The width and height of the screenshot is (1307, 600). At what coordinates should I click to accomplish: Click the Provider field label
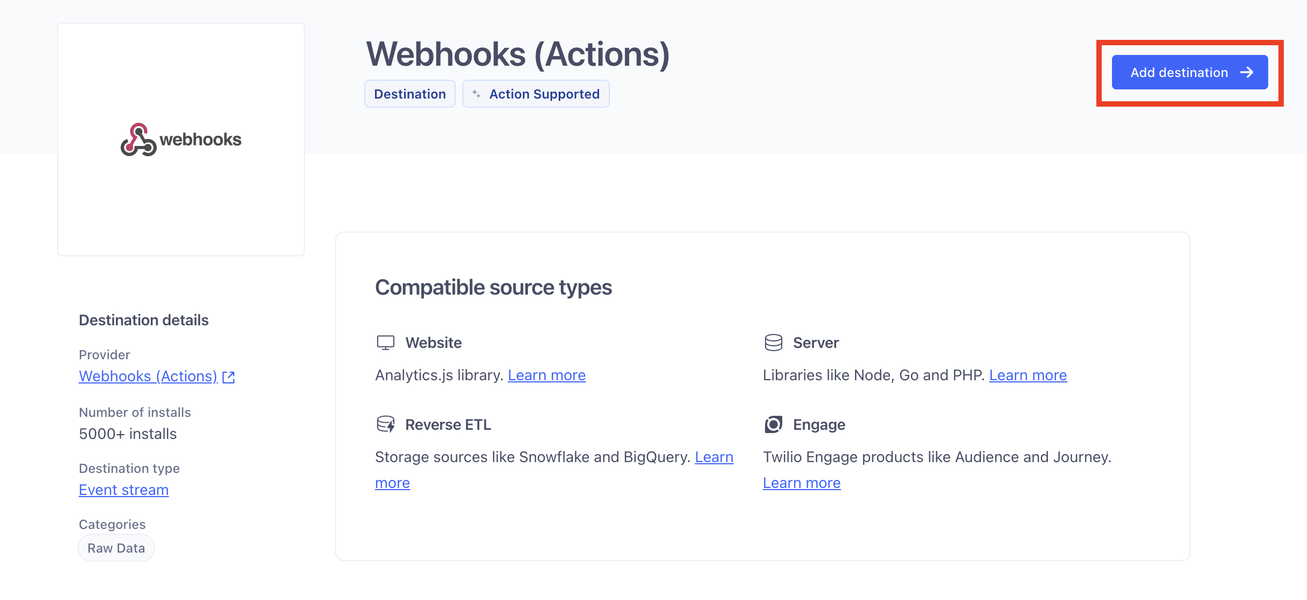(x=105, y=354)
